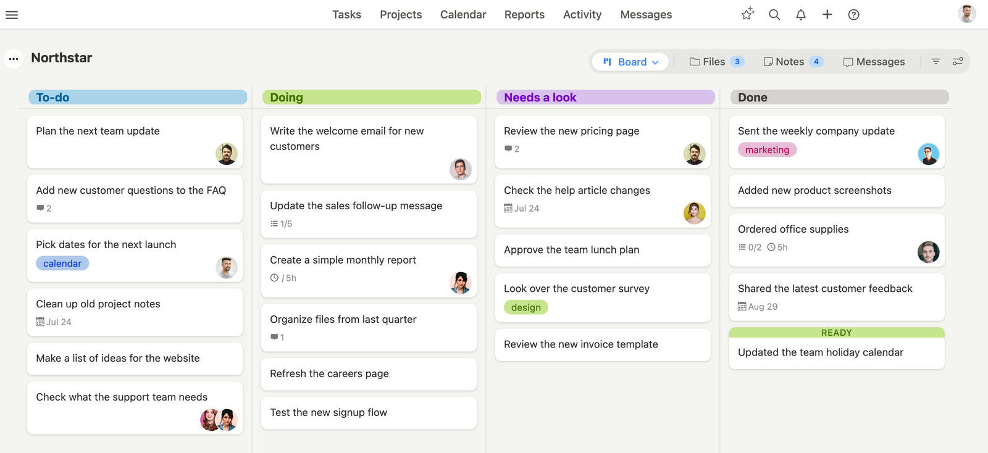Open the hamburger main menu
This screenshot has height=453, width=988.
pos(12,15)
